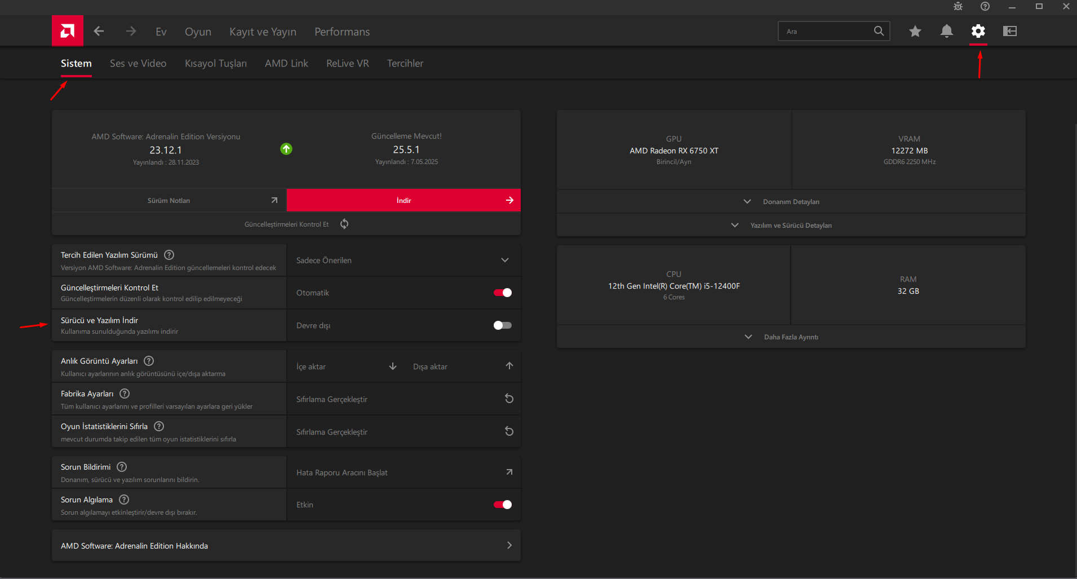1077x579 pixels.
Task: Click İçe aktar to import snapshot
Action: [x=311, y=366]
